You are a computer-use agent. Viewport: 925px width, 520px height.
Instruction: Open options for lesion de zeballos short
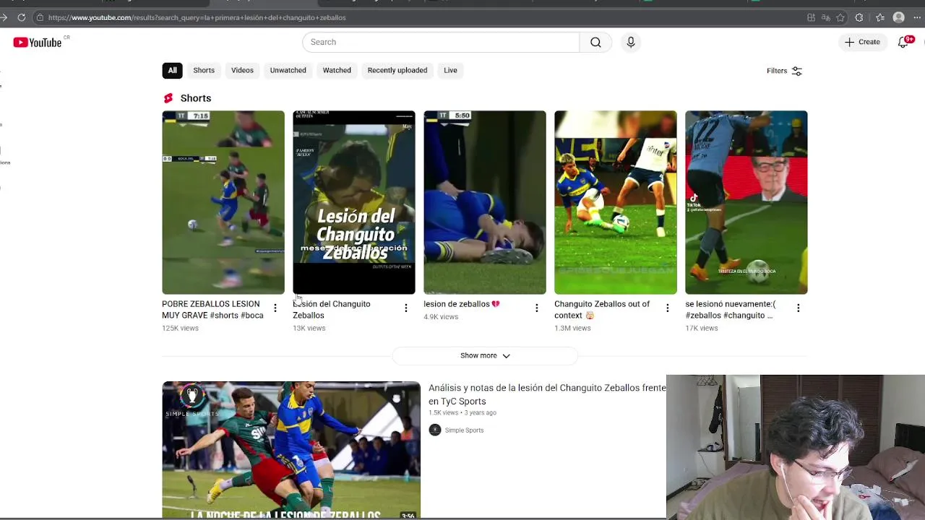coord(536,308)
